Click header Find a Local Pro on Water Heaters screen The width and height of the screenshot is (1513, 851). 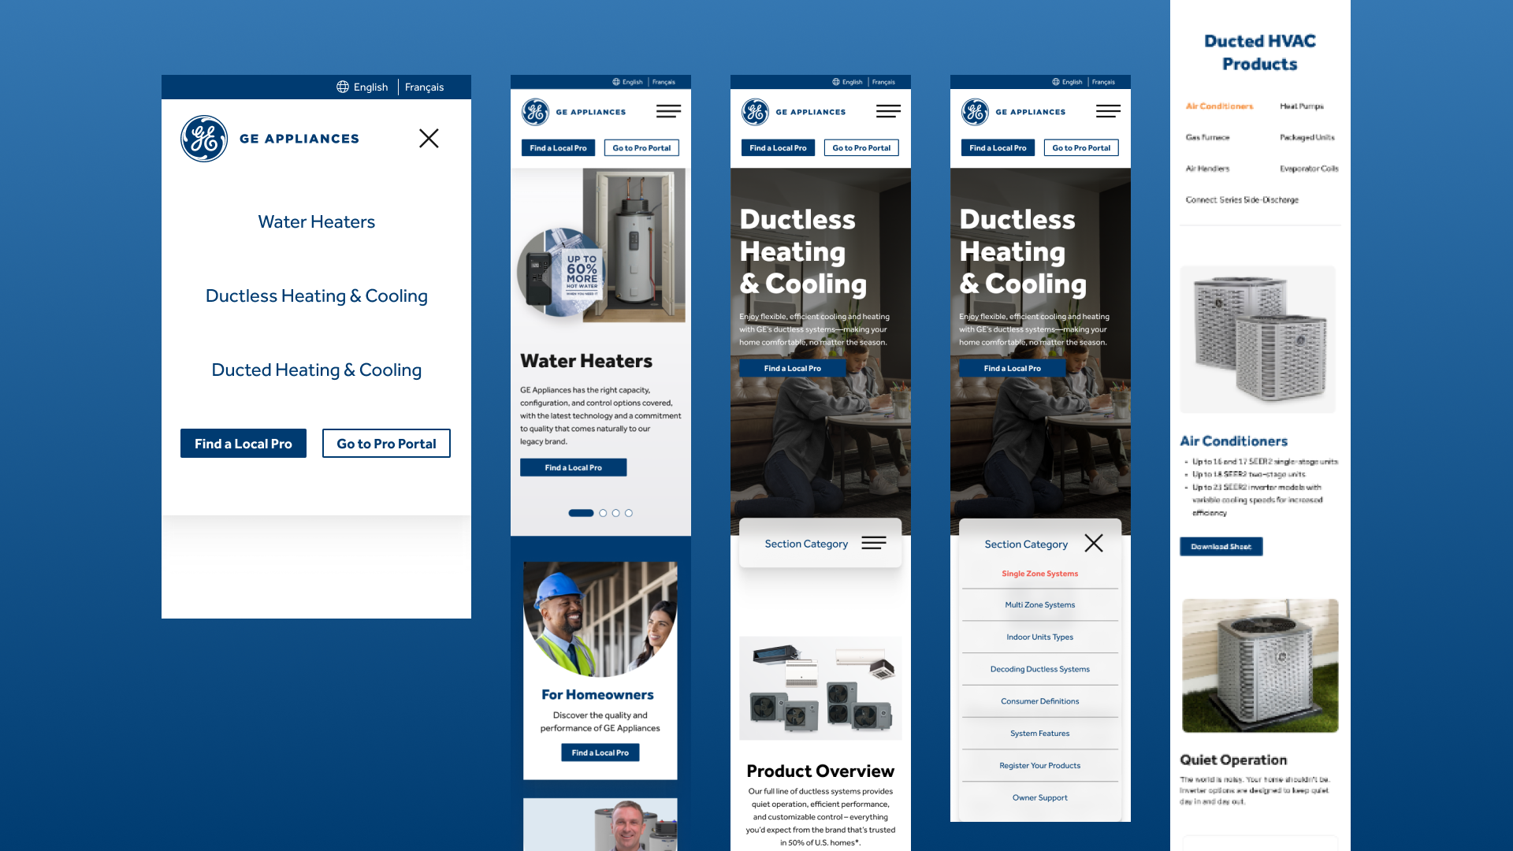558,147
